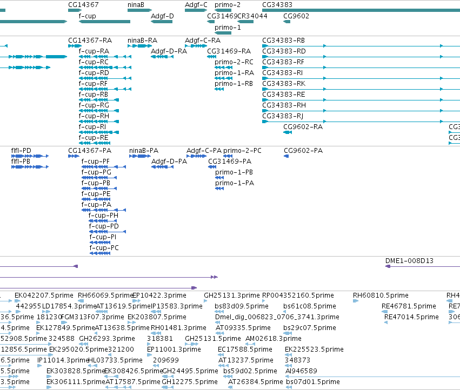Viewport: 460px width, 390px height.
Task: Click the f-cup-PG protein
Action: [x=99, y=178]
